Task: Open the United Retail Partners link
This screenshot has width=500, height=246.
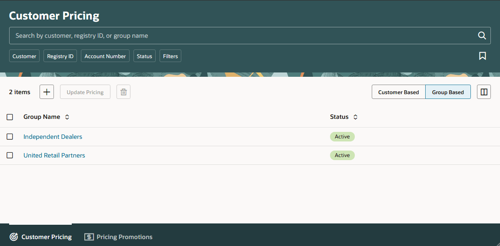Action: tap(54, 155)
